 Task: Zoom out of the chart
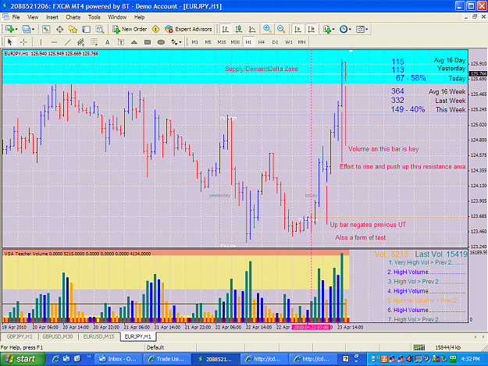click(281, 29)
